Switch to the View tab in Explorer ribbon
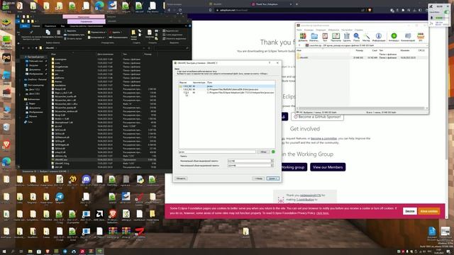This screenshot has width=454, height=255. point(62,26)
